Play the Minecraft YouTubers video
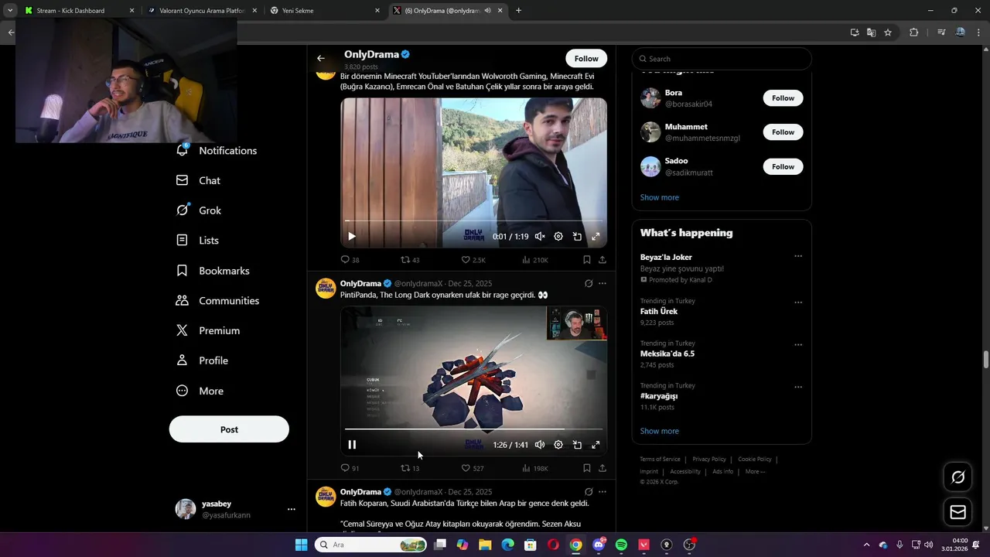The image size is (990, 557). pyautogui.click(x=352, y=237)
